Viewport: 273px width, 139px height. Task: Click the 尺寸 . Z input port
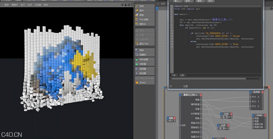pyautogui.click(x=250, y=106)
